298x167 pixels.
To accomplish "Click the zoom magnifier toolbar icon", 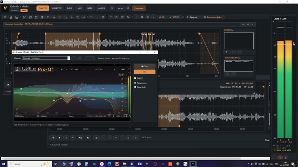I will (148, 17).
